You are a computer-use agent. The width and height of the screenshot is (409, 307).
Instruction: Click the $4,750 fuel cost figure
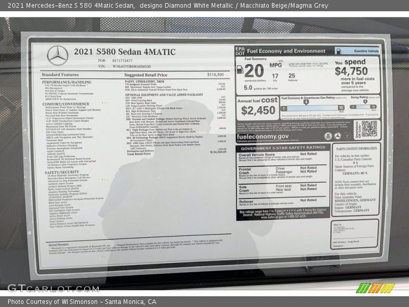pos(351,71)
